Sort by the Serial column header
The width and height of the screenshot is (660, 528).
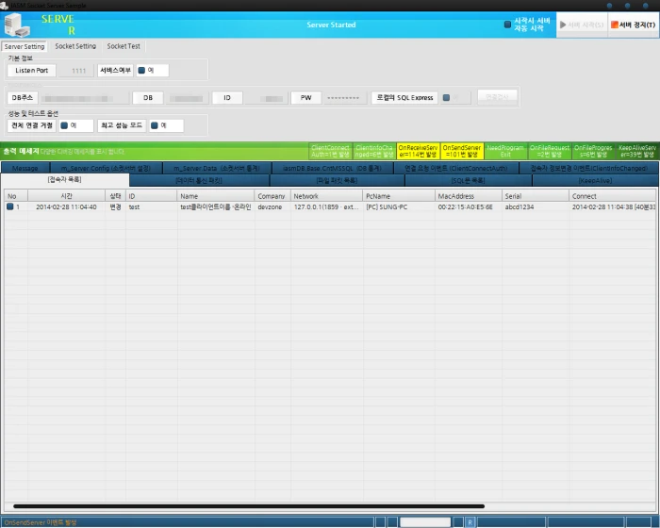pyautogui.click(x=535, y=196)
